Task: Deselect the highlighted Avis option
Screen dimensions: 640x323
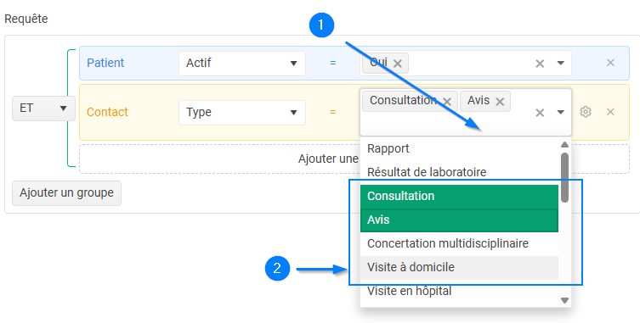Action: (459, 220)
